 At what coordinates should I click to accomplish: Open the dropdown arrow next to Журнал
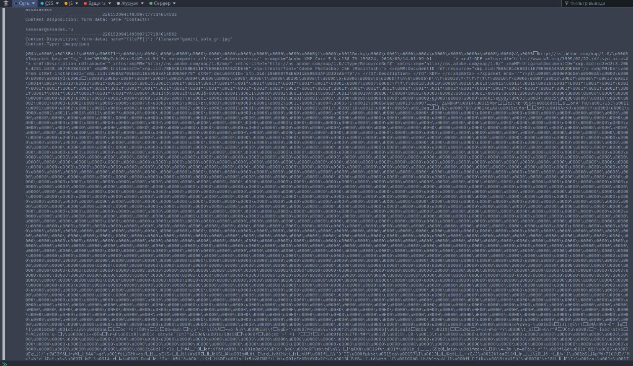click(x=142, y=3)
